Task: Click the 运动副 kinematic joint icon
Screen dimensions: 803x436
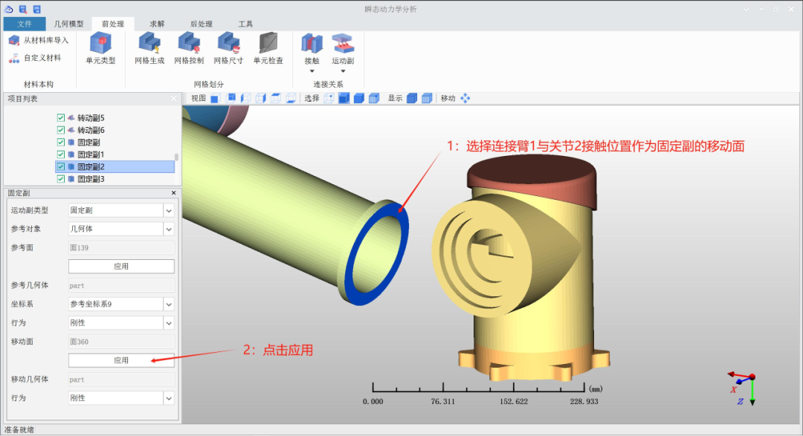Action: (x=343, y=44)
